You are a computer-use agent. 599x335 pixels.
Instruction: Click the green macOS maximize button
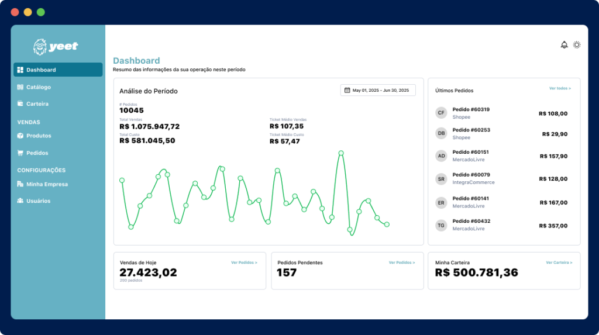(x=40, y=12)
